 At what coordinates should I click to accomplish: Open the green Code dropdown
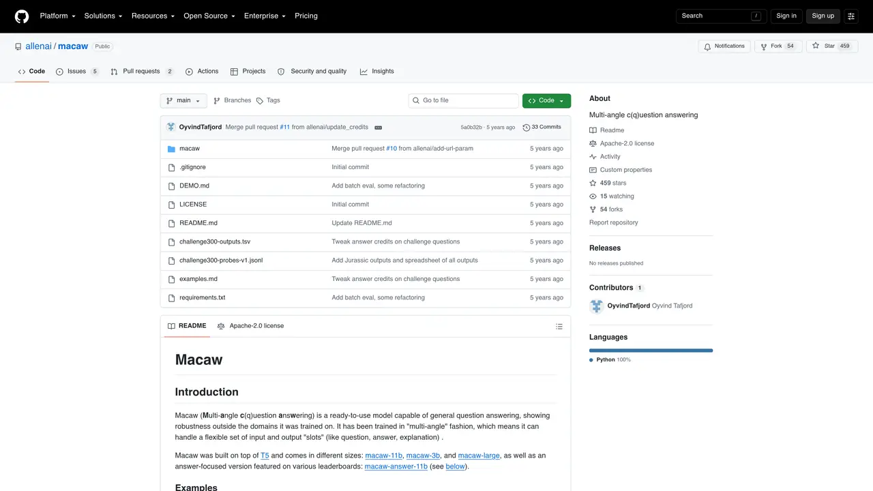click(546, 101)
